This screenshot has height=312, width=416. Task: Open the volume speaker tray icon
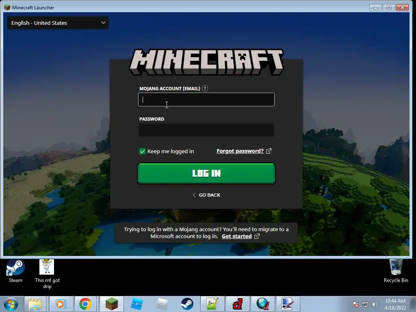(x=375, y=304)
